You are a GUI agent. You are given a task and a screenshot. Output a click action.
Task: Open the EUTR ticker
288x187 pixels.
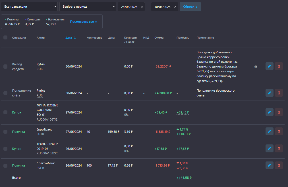(40, 134)
